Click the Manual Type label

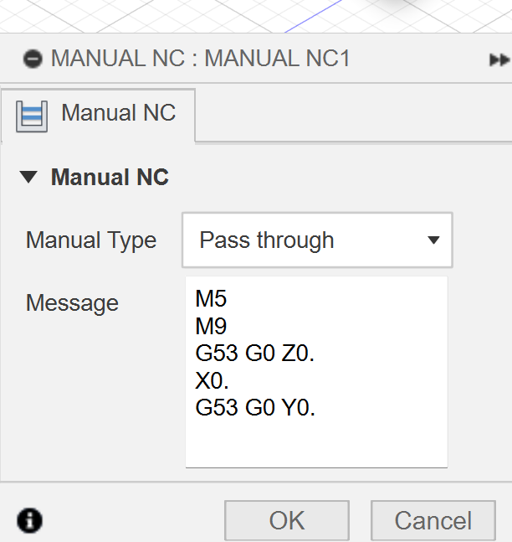click(x=91, y=241)
